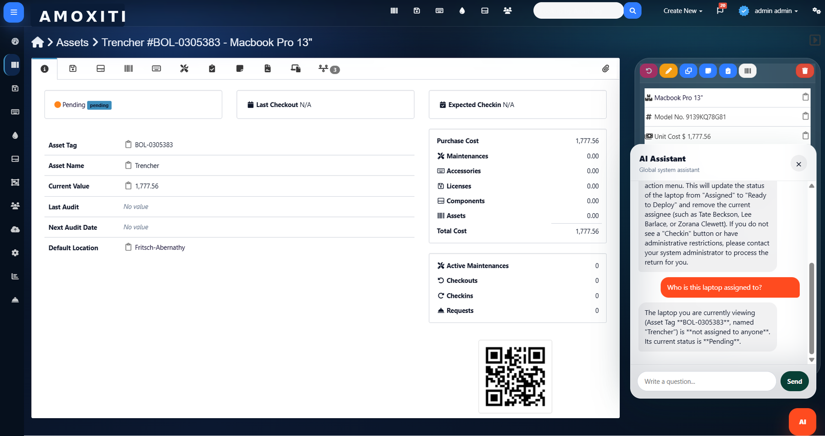Select the info tab
Viewport: 825px width, 436px height.
coord(44,69)
